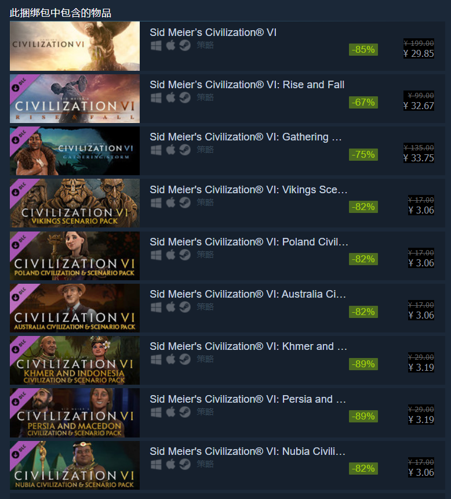Click the Windows icon under Poland Civilization pack
451x499 pixels.
coord(156,255)
